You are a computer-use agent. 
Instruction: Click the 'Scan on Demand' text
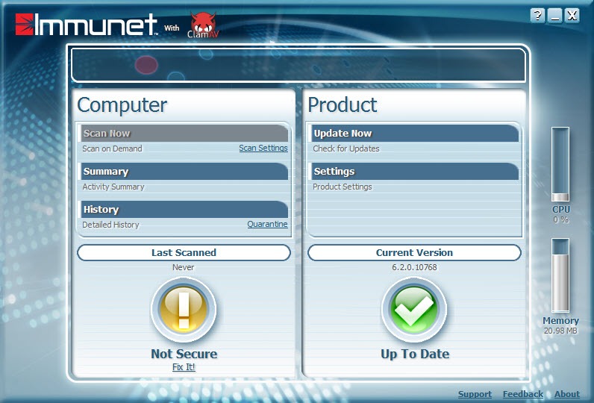tap(112, 149)
